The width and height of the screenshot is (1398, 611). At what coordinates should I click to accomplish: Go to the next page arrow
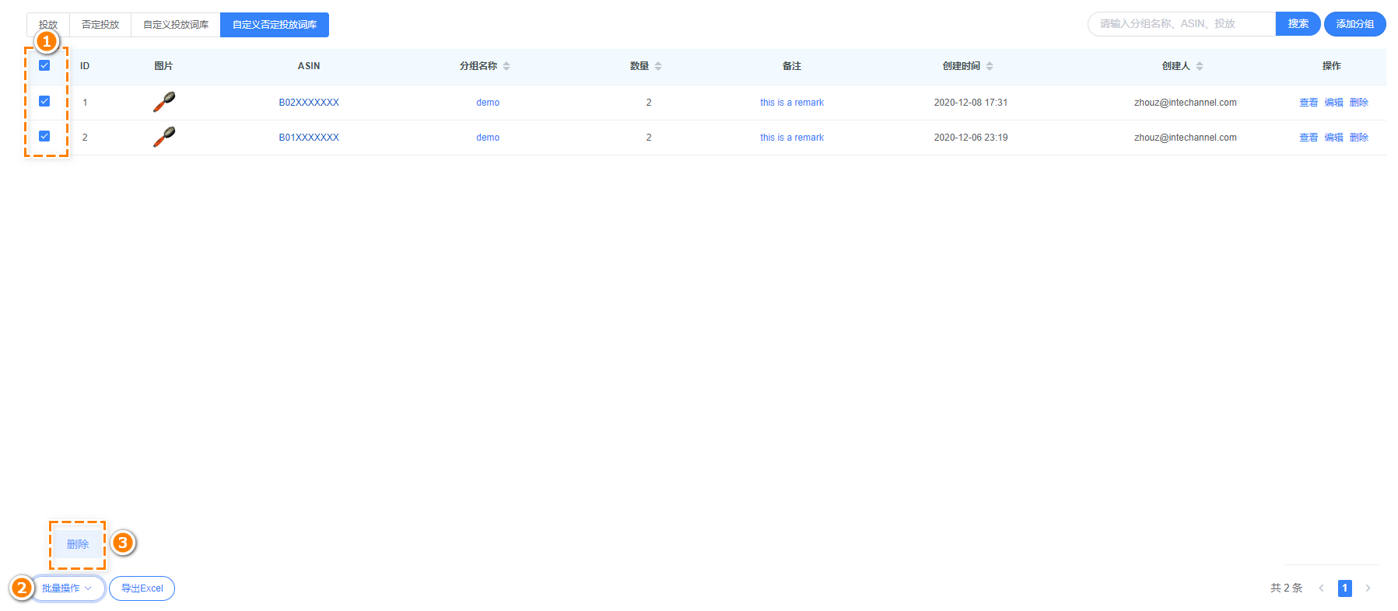coord(1368,588)
